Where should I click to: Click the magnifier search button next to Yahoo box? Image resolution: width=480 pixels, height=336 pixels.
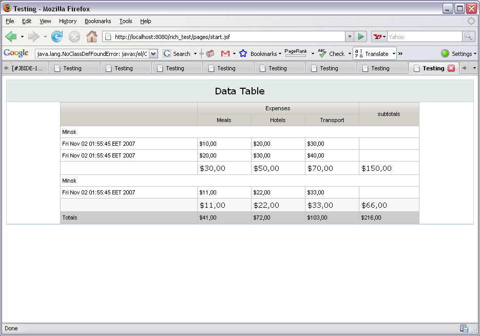pyautogui.click(x=468, y=37)
